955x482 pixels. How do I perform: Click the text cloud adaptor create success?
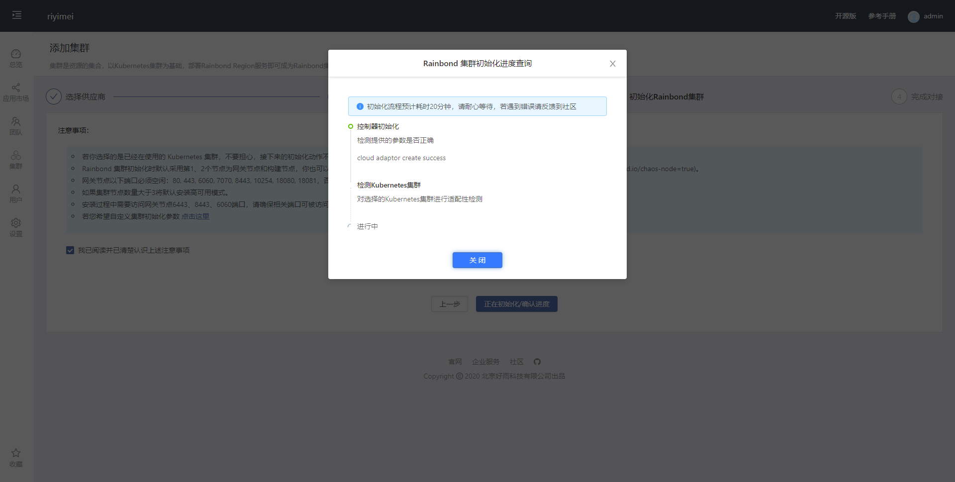401,158
